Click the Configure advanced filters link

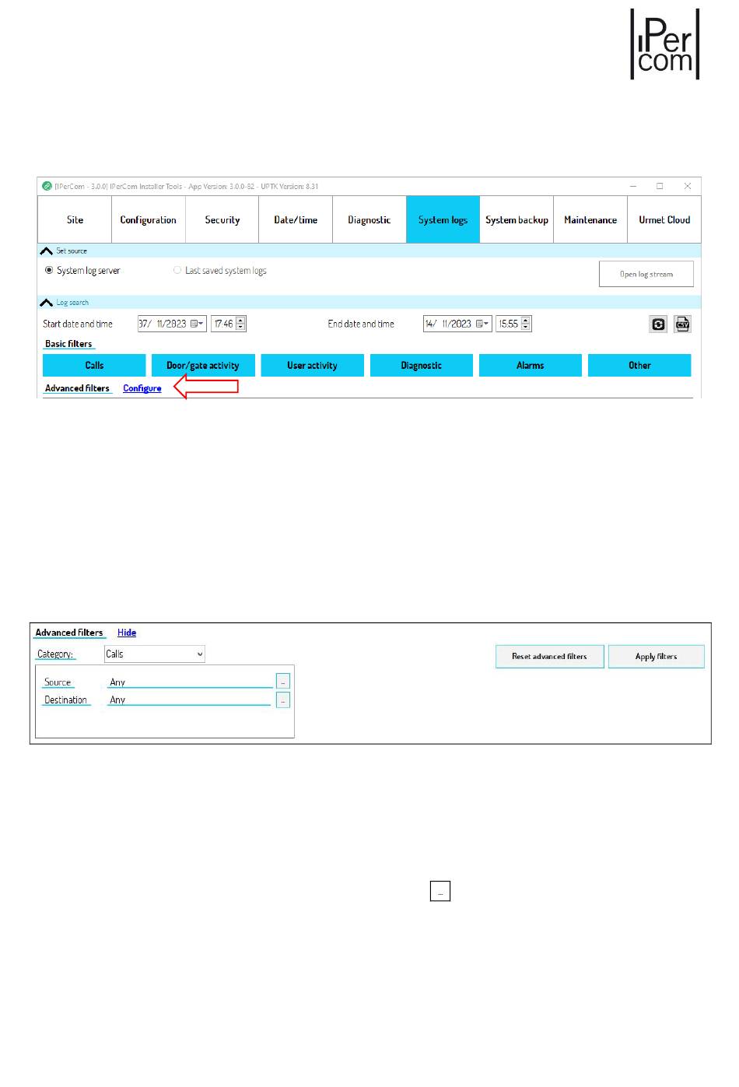[x=142, y=388]
